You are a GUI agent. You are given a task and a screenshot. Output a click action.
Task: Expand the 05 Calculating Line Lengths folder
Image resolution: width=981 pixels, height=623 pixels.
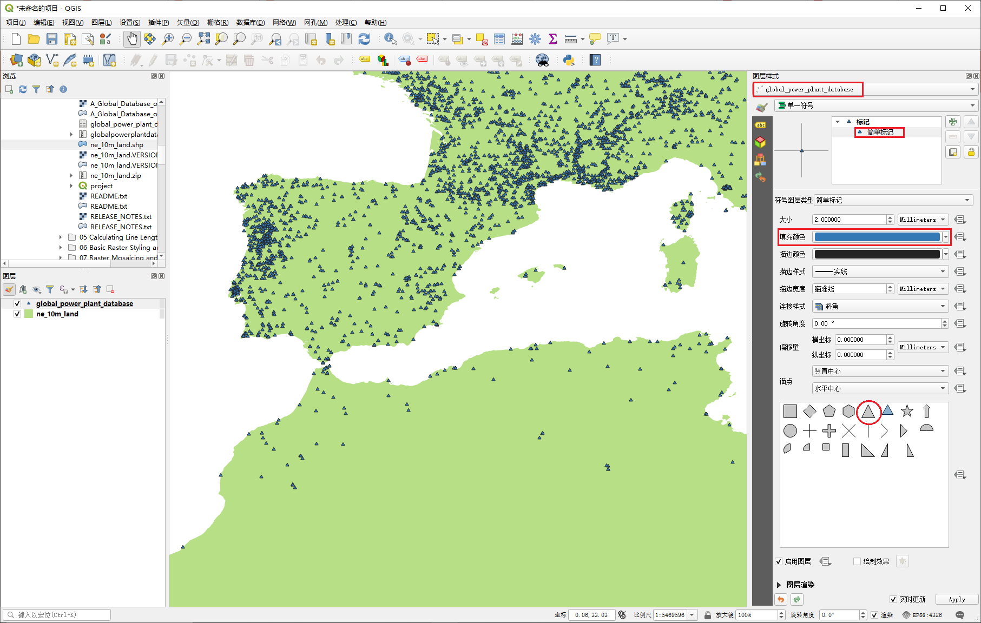[60, 237]
